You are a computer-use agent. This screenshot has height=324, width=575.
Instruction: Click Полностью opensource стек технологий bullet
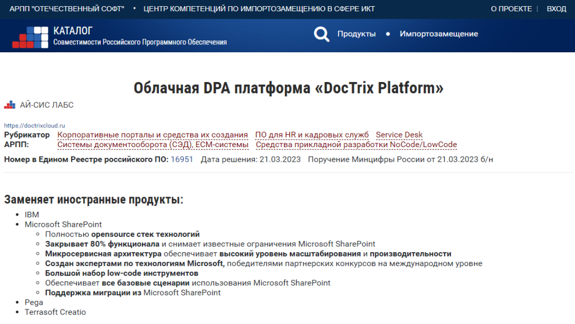(122, 234)
